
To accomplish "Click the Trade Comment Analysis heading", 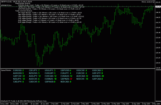I will click(24, 11).
